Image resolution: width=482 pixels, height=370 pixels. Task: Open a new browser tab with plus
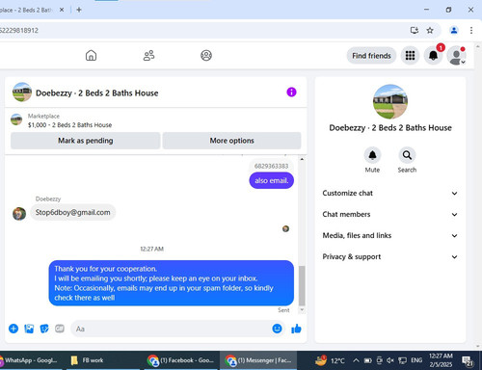(x=79, y=10)
